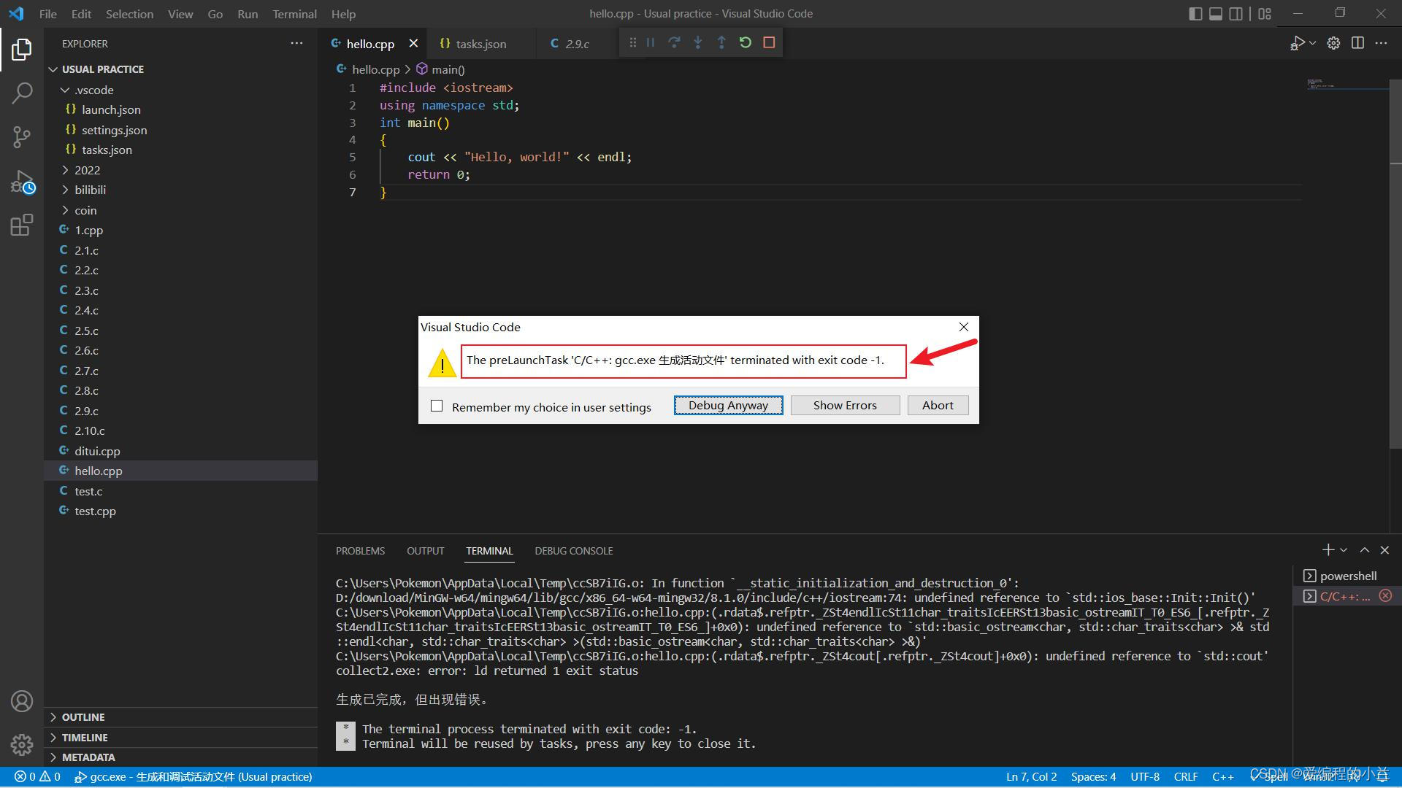Open editor settings gear icon in title area
Viewport: 1402px width, 788px height.
tap(1333, 43)
